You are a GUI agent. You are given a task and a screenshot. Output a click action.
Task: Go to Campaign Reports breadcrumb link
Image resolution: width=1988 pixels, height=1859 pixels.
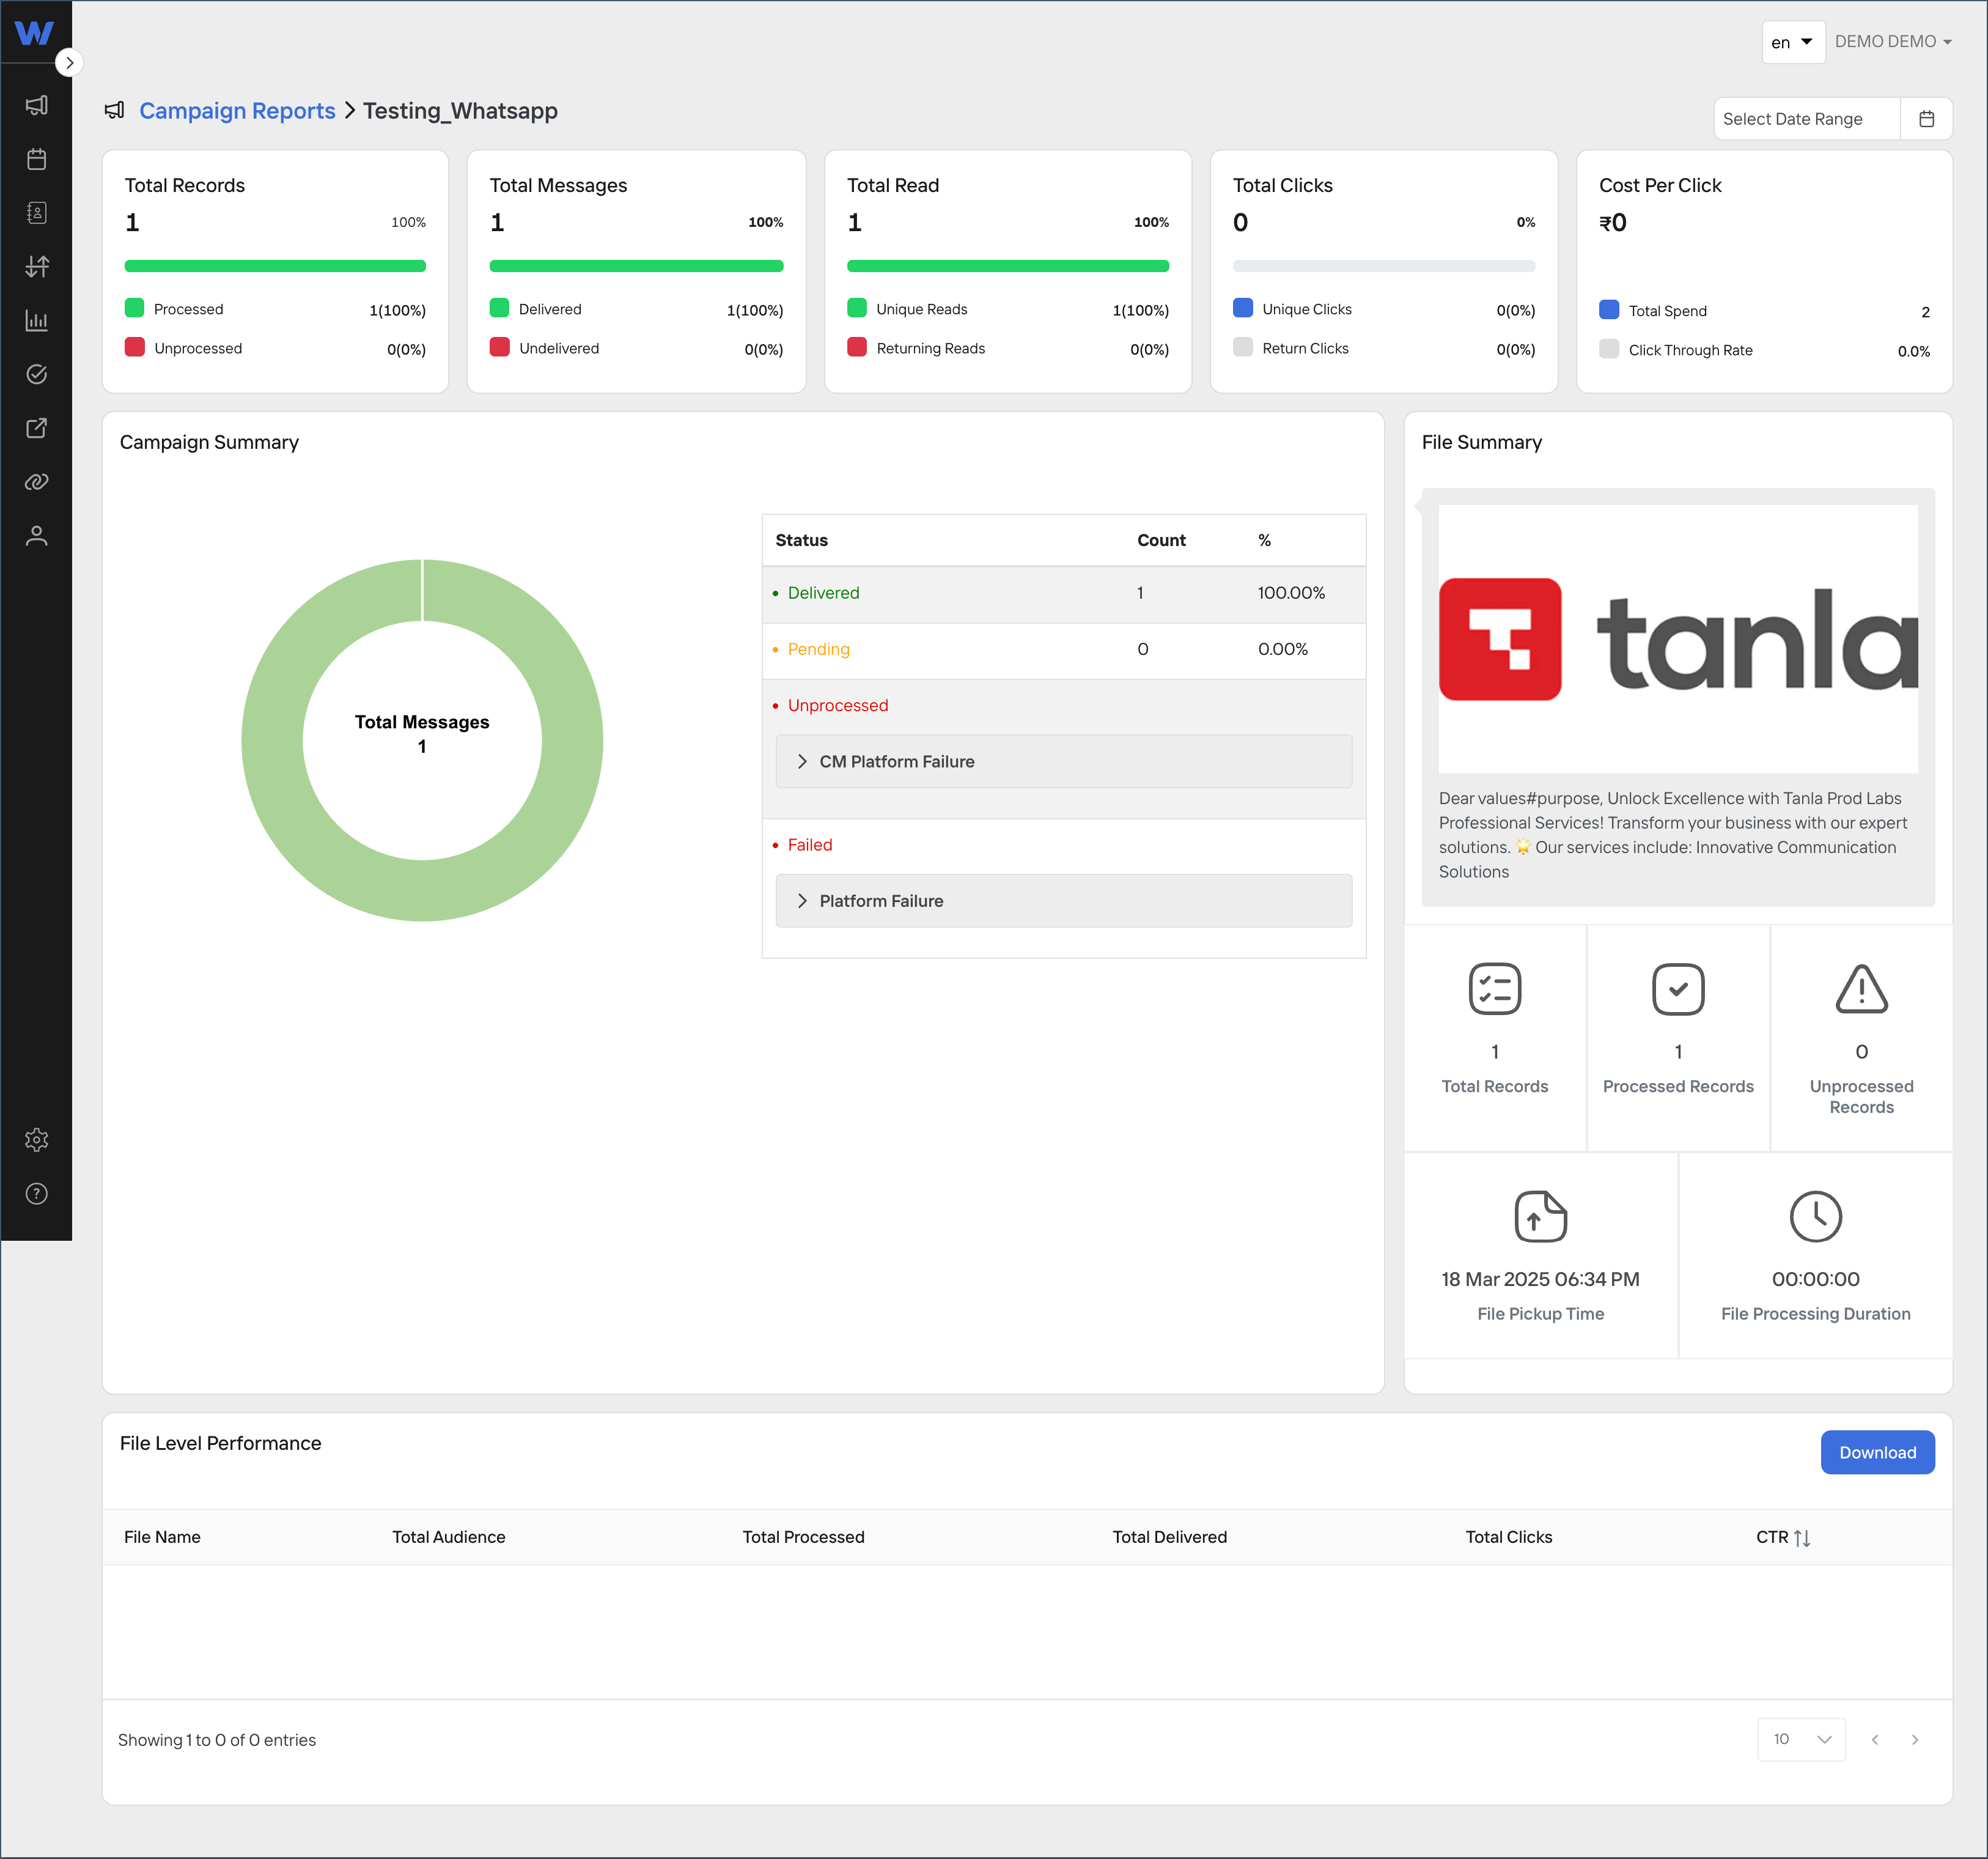tap(237, 111)
